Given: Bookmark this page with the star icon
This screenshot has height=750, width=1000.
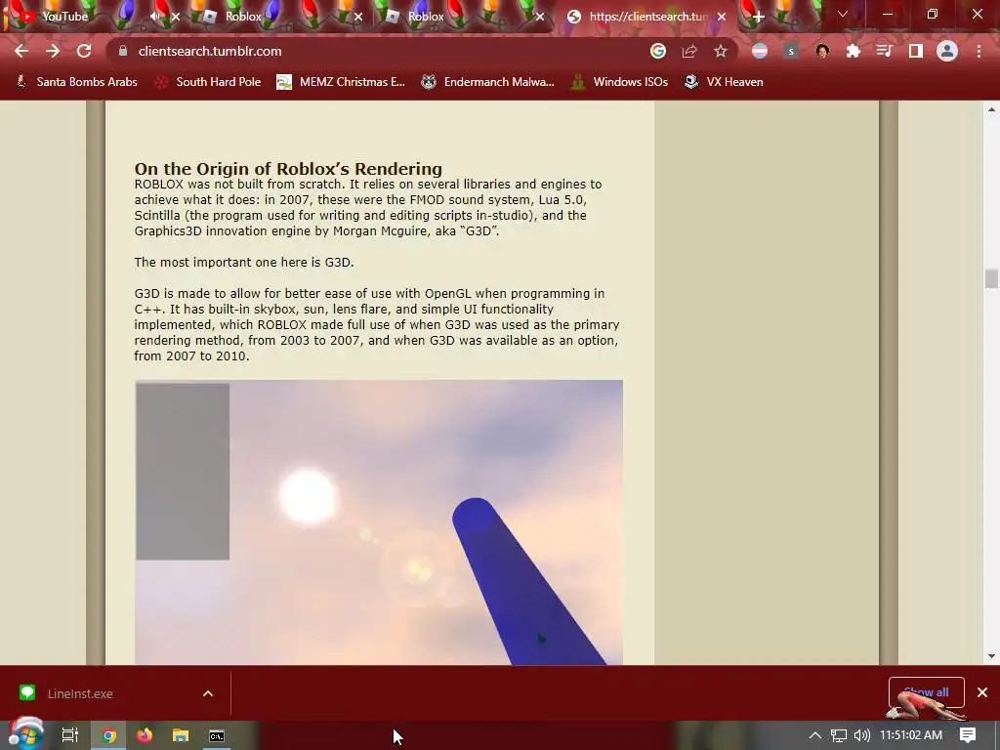Looking at the screenshot, I should click(x=721, y=51).
